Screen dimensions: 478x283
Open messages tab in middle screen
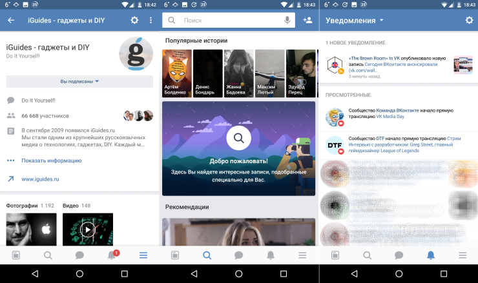pos(239,255)
